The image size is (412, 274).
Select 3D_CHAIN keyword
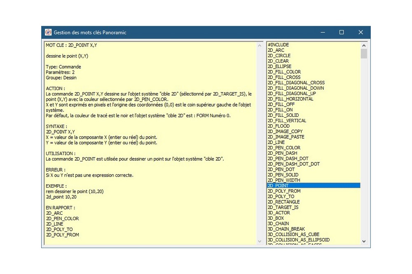pos(314,224)
